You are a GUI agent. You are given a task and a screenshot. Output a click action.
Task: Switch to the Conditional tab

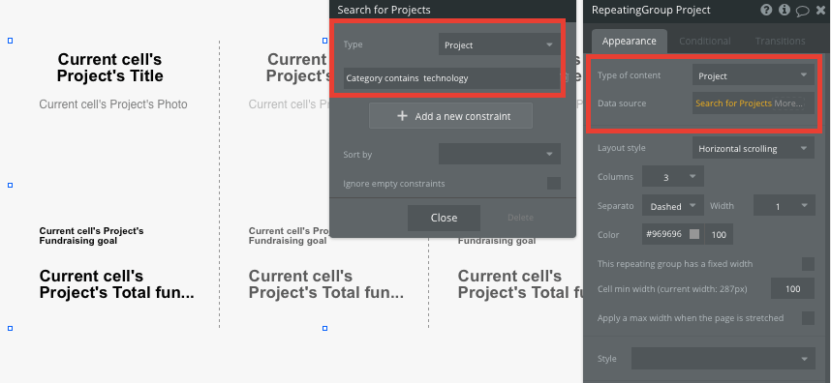[x=705, y=41]
